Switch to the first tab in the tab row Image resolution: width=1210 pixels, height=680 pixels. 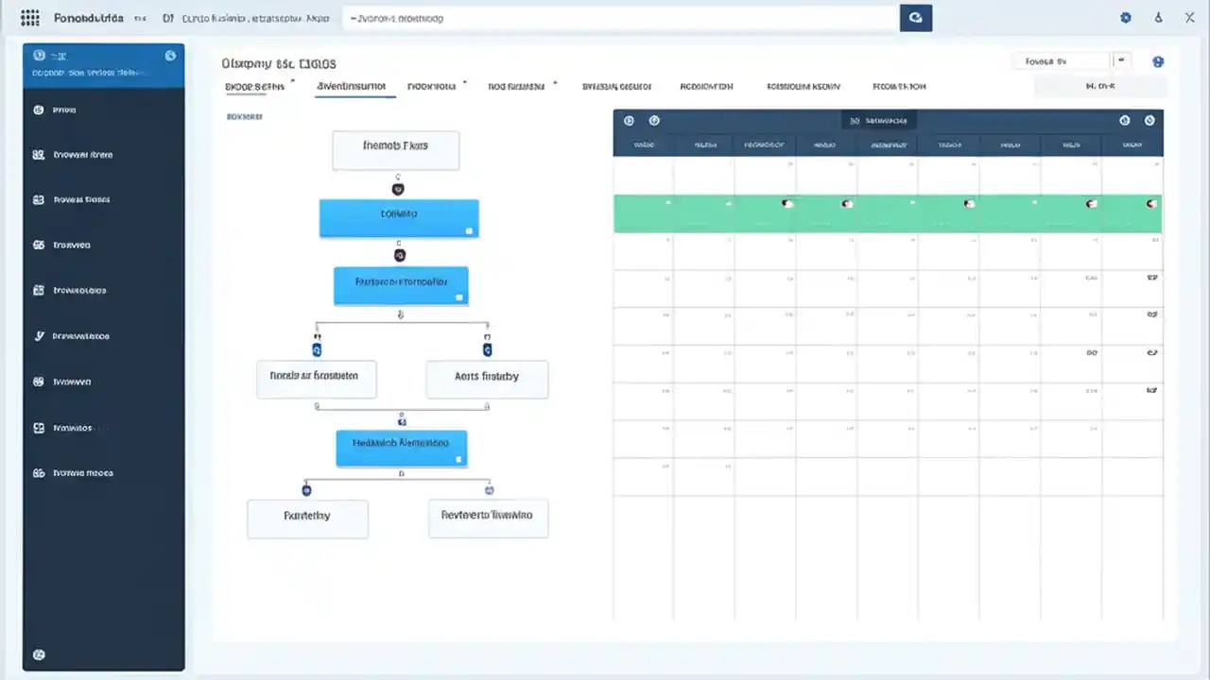tap(251, 86)
